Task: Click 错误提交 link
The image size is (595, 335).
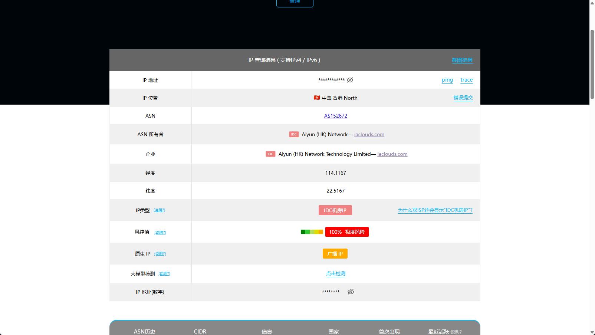Action: 463,98
